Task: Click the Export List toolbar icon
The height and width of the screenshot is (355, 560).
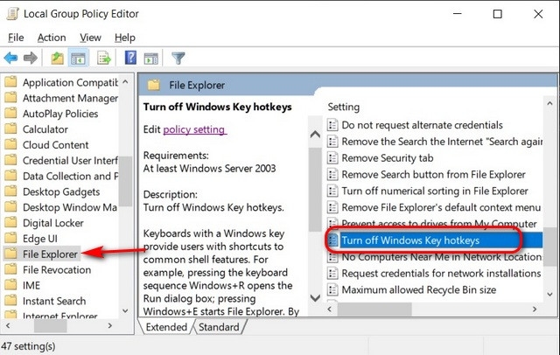Action: coord(104,58)
